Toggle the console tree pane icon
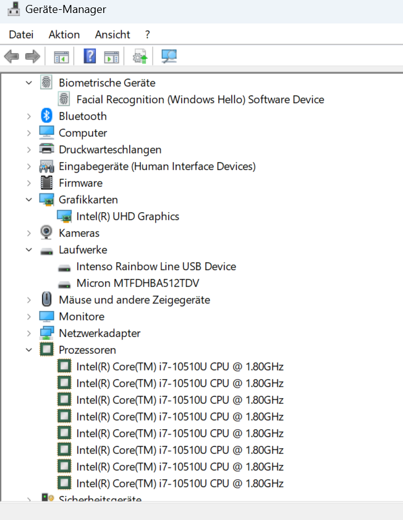Screen dimensions: 403x520 pos(61,57)
